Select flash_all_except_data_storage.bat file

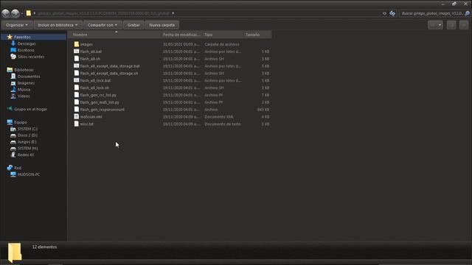tap(110, 66)
